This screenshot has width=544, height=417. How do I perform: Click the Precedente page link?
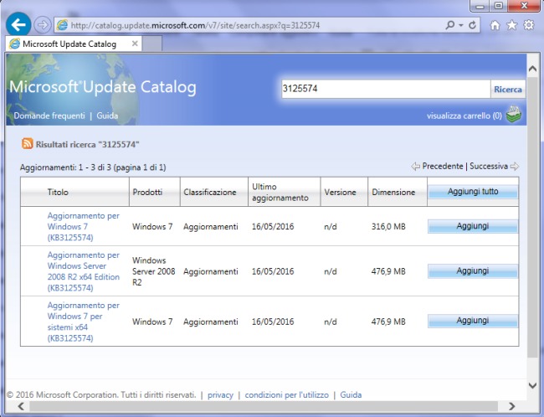[443, 167]
